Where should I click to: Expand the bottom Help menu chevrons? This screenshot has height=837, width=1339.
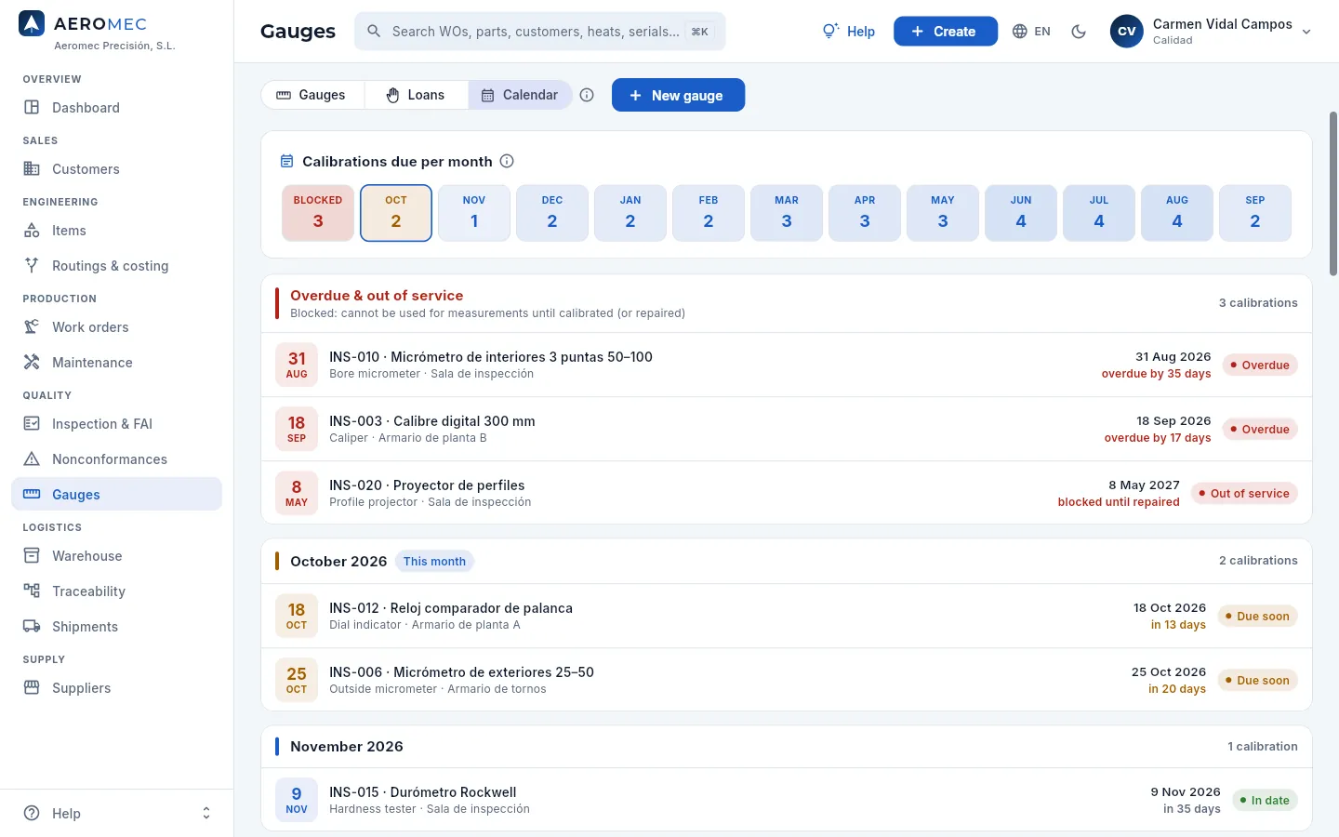coord(206,813)
